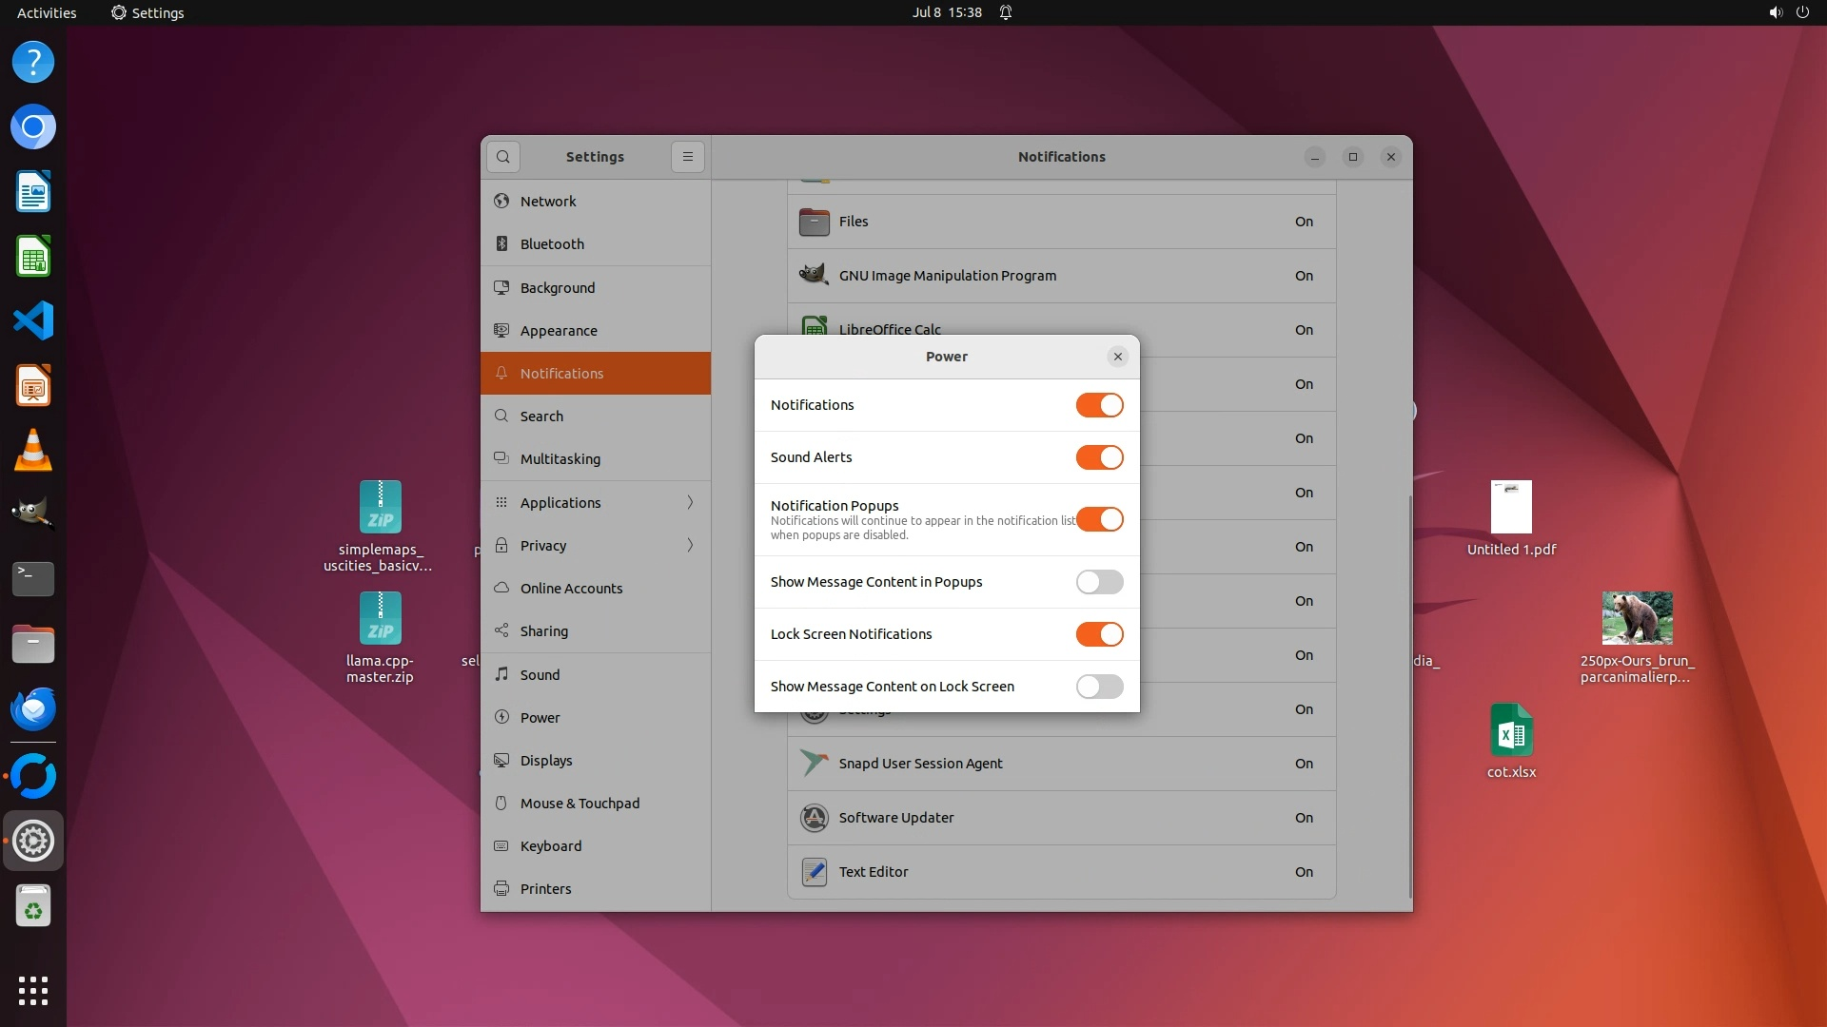Open the Thunderbird mail dock icon
This screenshot has width=1827, height=1027.
pos(33,708)
